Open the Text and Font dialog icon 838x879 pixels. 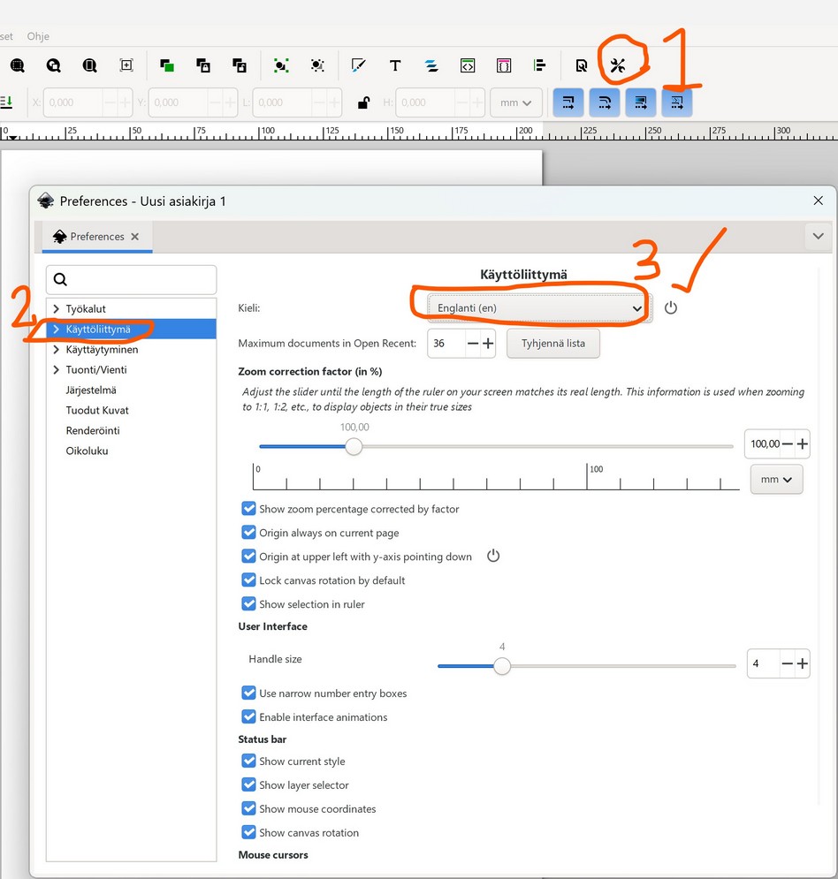tap(395, 65)
